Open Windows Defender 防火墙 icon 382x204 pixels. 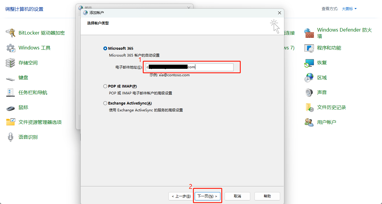309,33
